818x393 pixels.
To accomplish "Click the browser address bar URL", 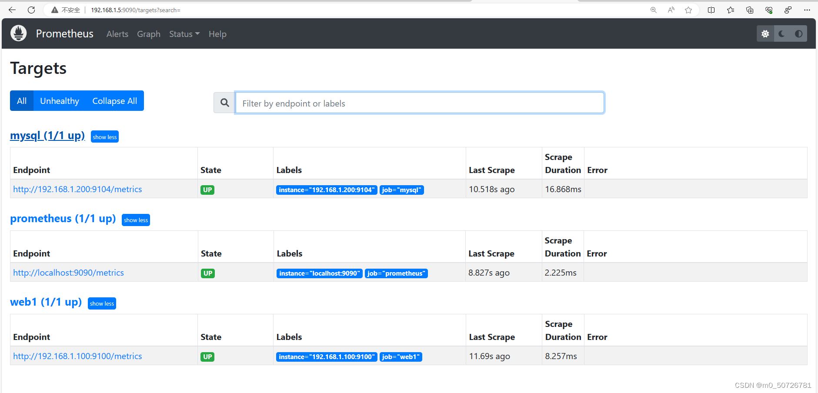I will [136, 10].
